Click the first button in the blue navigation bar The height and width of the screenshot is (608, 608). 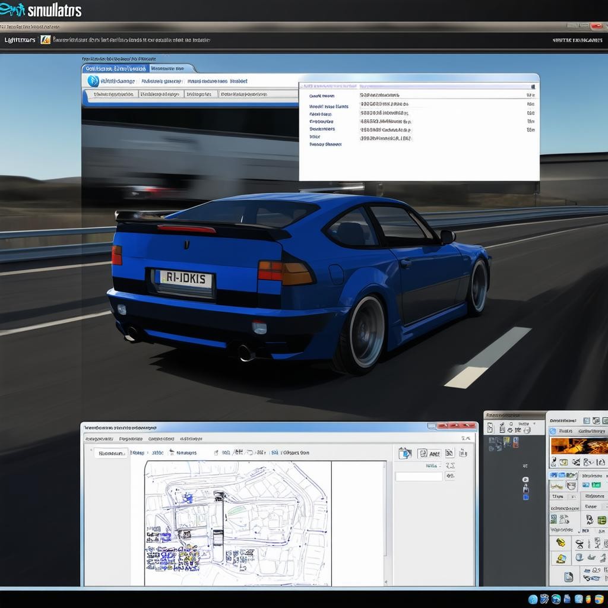(x=113, y=94)
